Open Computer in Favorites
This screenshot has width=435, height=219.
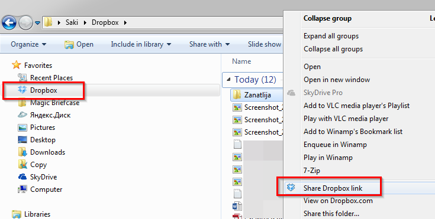point(46,189)
